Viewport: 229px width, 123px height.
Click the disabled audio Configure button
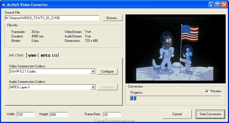tap(107, 87)
